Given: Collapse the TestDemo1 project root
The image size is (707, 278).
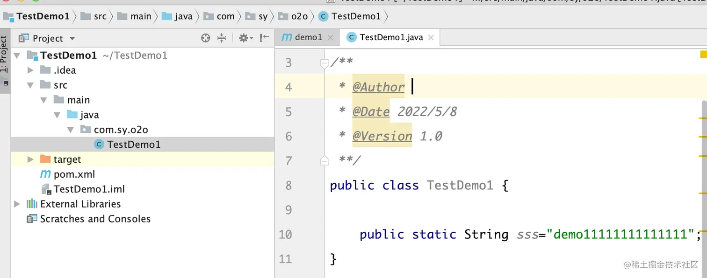Looking at the screenshot, I should [17, 56].
